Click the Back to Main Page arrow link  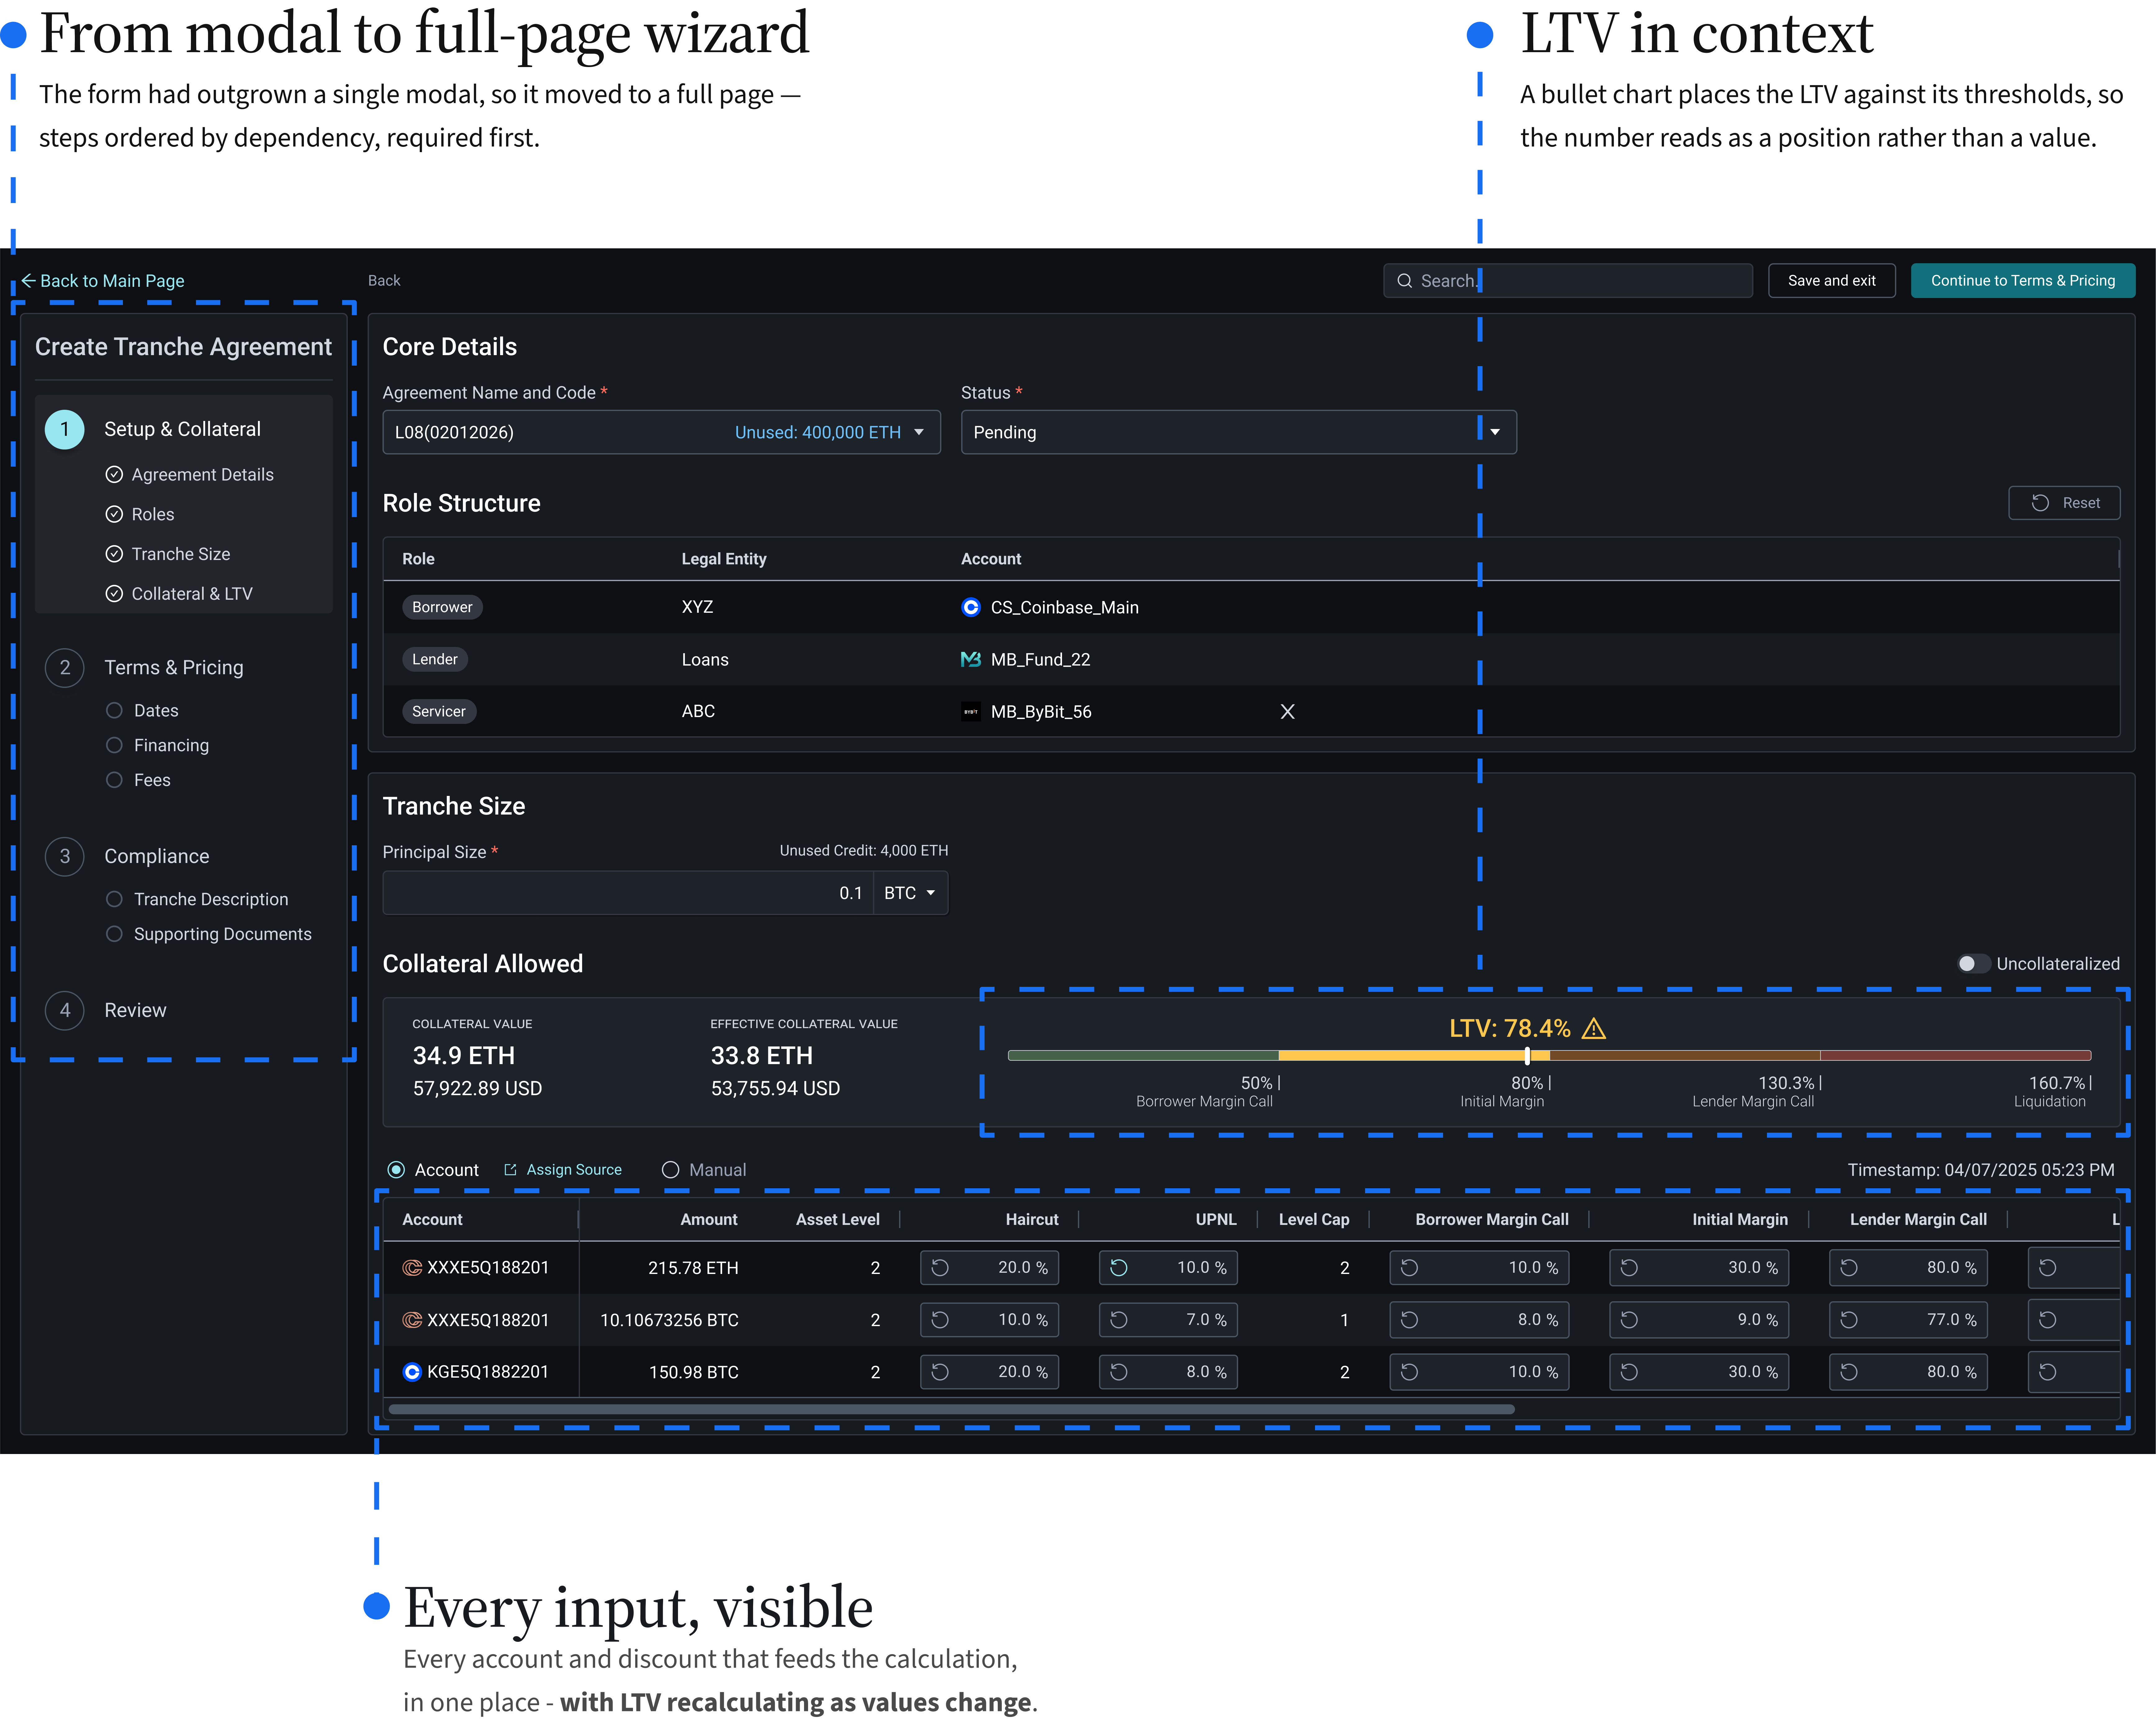[x=103, y=281]
